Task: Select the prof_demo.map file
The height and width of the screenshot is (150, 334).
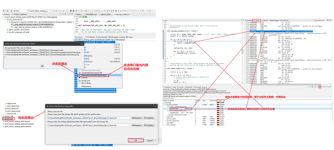Action: (x=13, y=111)
